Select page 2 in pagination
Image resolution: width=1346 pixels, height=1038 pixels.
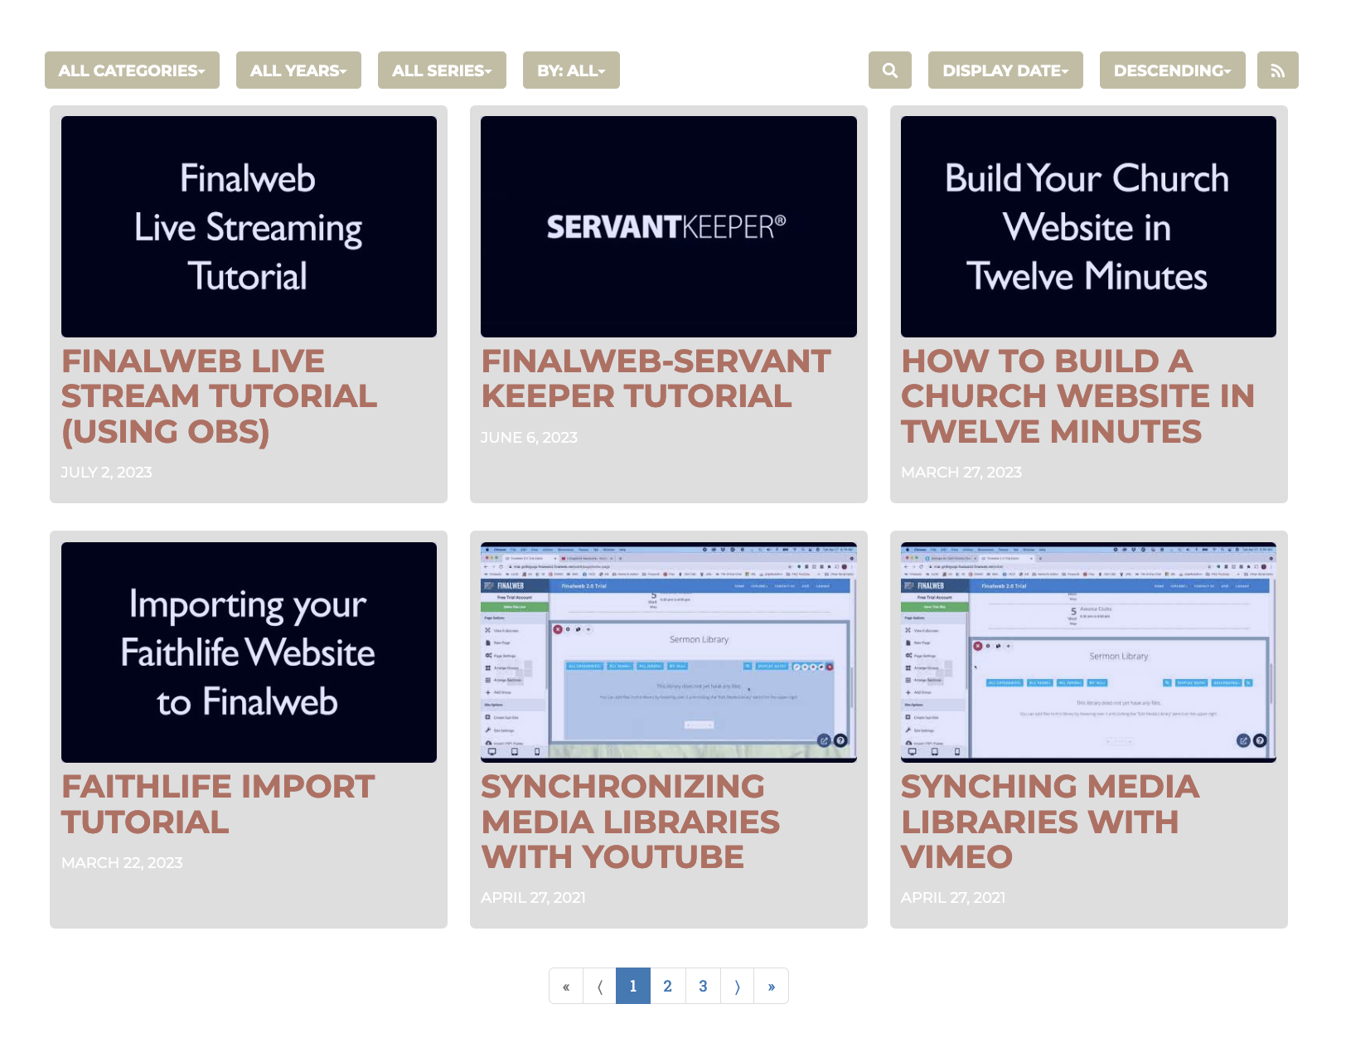tap(667, 986)
